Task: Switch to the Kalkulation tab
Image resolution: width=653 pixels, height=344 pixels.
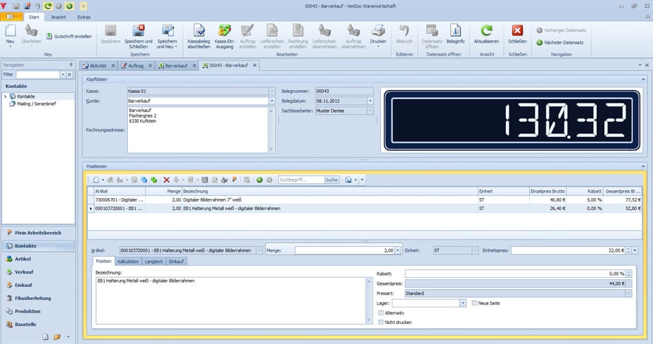Action: point(128,261)
